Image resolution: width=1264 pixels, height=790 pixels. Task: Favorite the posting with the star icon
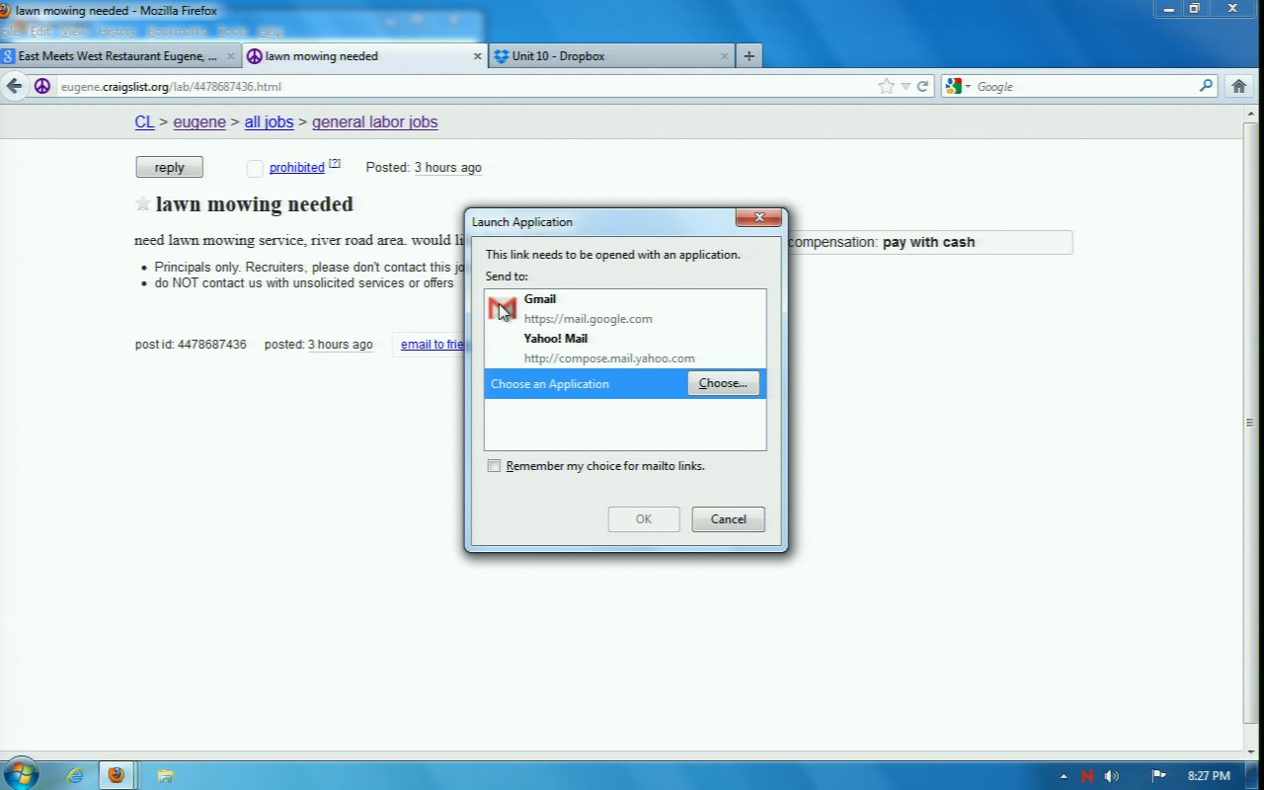[x=143, y=204]
